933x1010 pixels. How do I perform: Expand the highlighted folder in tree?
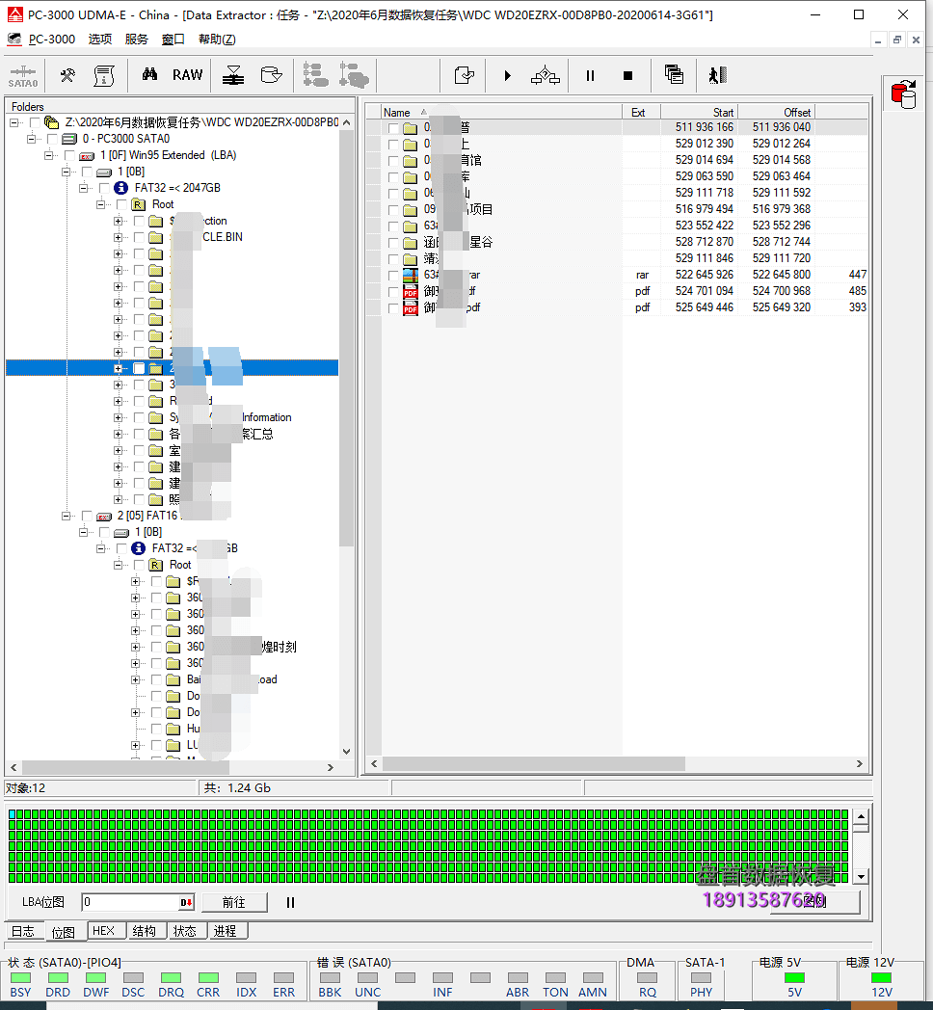118,368
